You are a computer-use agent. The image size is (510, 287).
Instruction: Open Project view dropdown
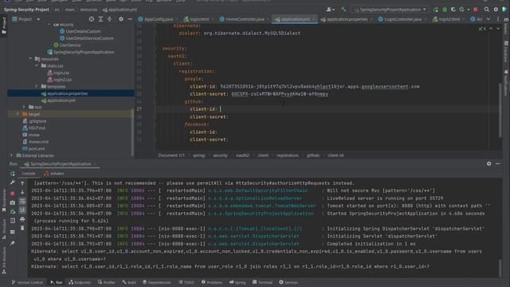pyautogui.click(x=38, y=19)
